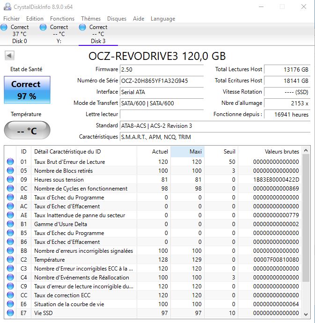Open the Edition menu

pyautogui.click(x=35, y=19)
